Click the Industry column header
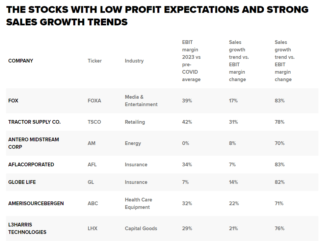 (134, 61)
